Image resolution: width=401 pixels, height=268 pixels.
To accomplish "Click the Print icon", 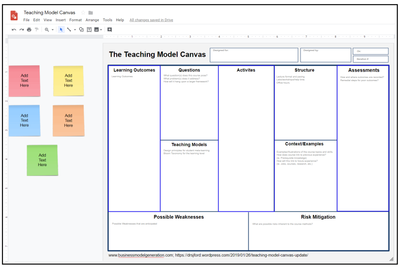I will tap(29, 29).
